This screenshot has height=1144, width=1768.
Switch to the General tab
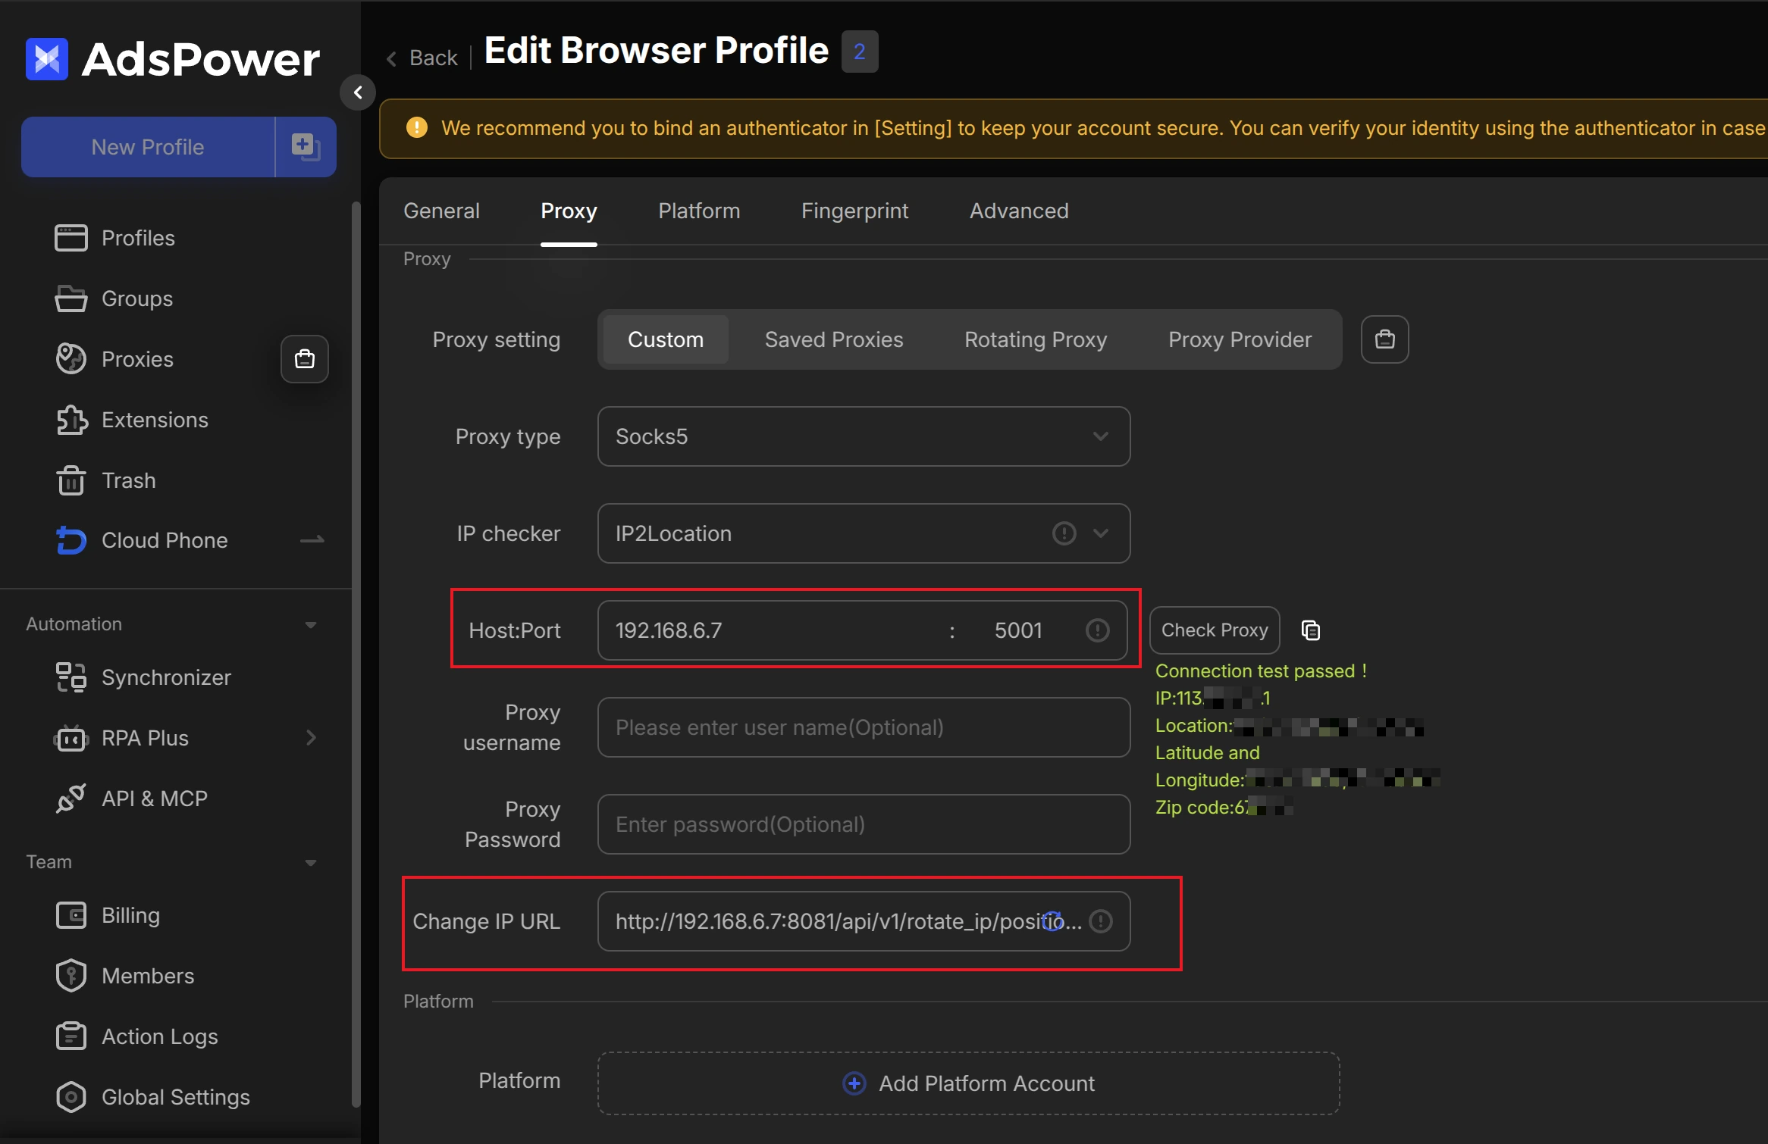(441, 211)
